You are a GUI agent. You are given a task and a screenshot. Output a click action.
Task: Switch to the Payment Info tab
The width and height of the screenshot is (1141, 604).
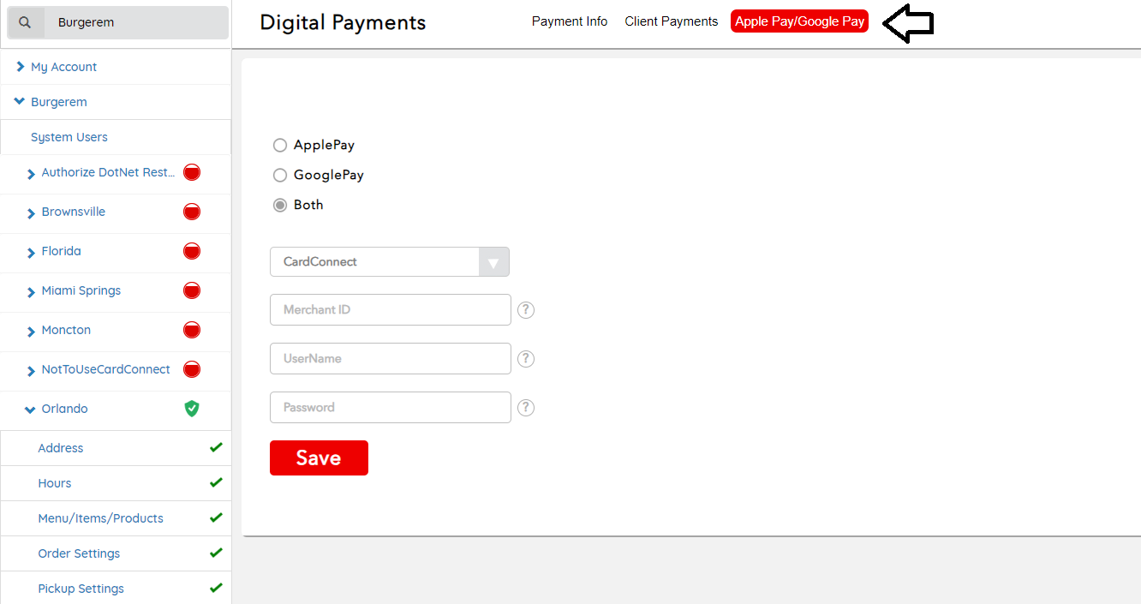click(x=569, y=21)
